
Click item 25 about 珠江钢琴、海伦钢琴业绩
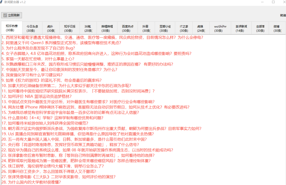click(53, 166)
